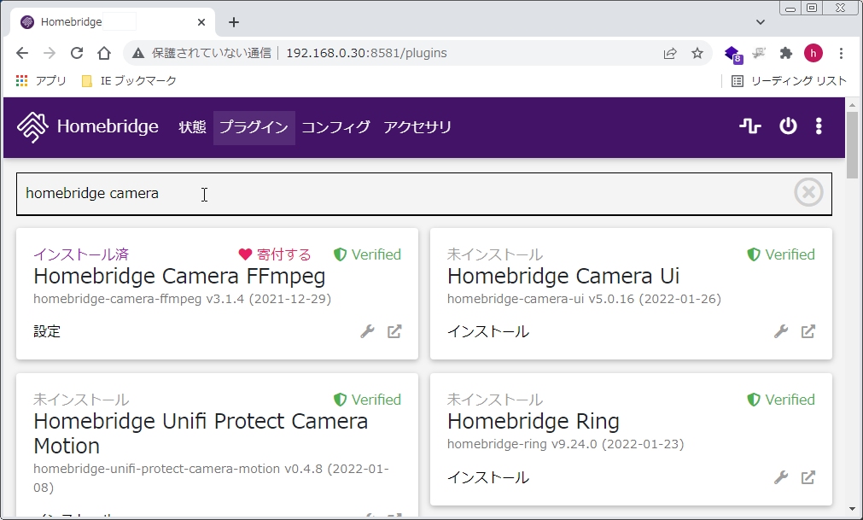Image resolution: width=863 pixels, height=520 pixels.
Task: Go forward with browser forward arrow
Action: click(x=50, y=53)
